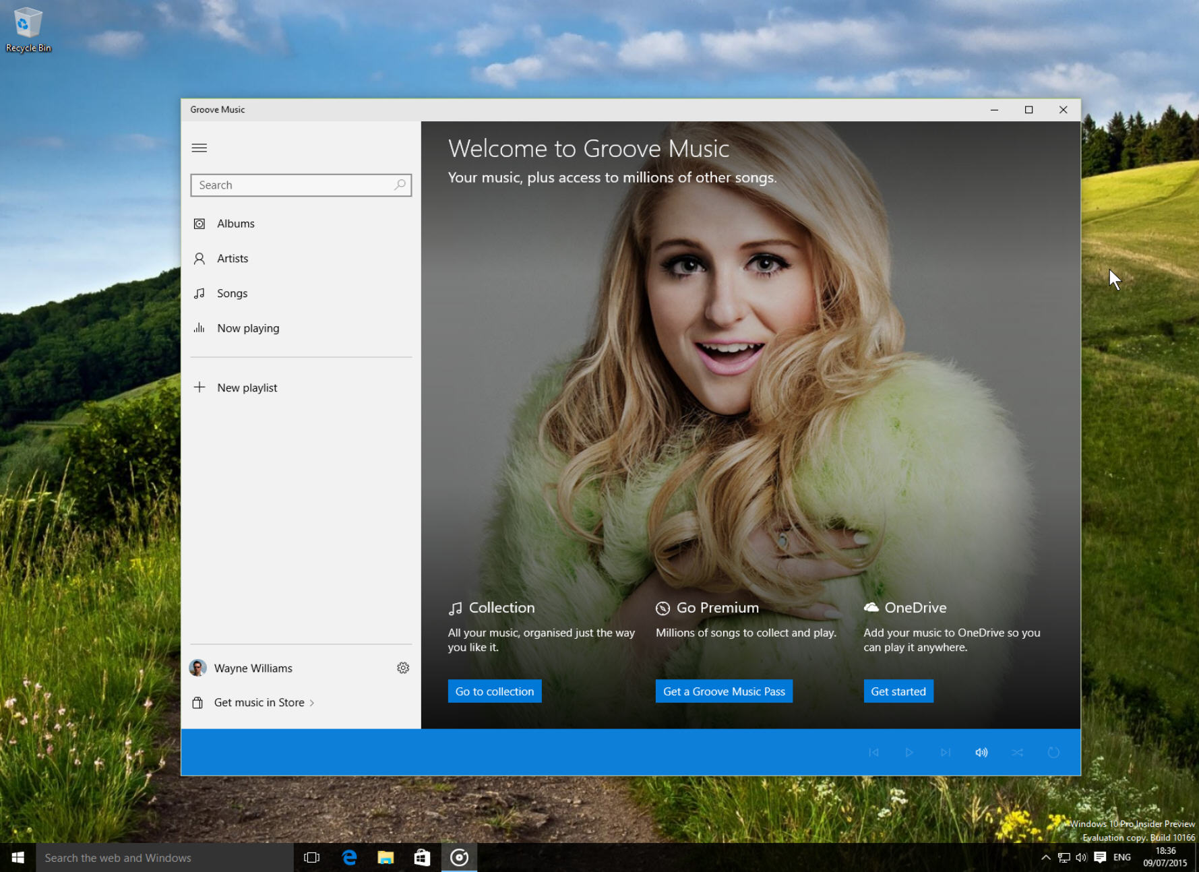Type in the Groove Music Search box

[301, 185]
